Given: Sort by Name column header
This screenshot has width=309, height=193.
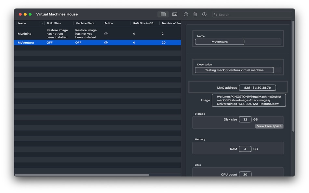Looking at the screenshot, I should tap(22, 23).
